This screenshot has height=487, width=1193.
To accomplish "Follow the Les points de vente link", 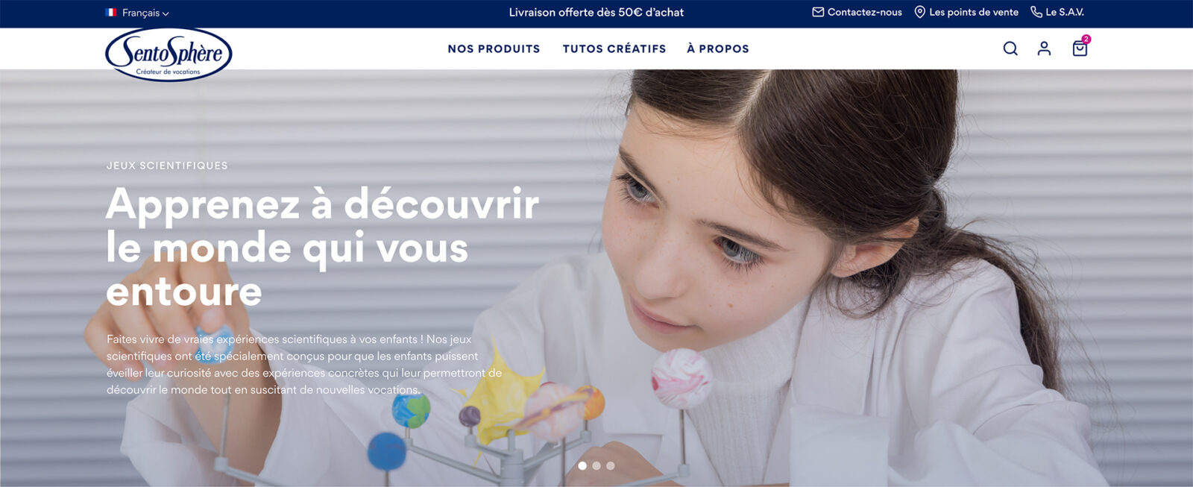I will (x=974, y=12).
